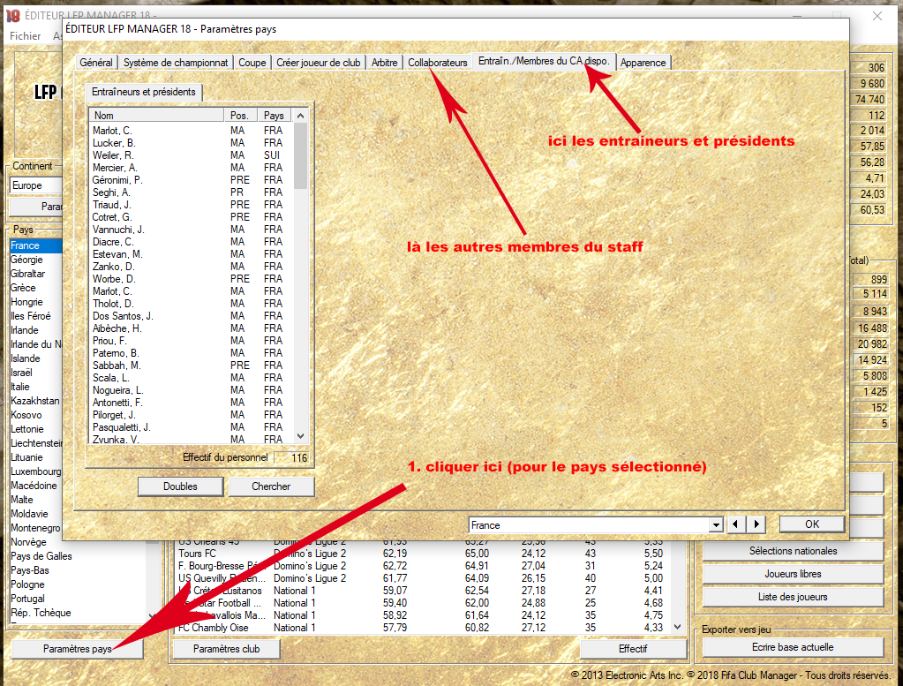Select Triaud, J. in staff list

click(x=192, y=205)
